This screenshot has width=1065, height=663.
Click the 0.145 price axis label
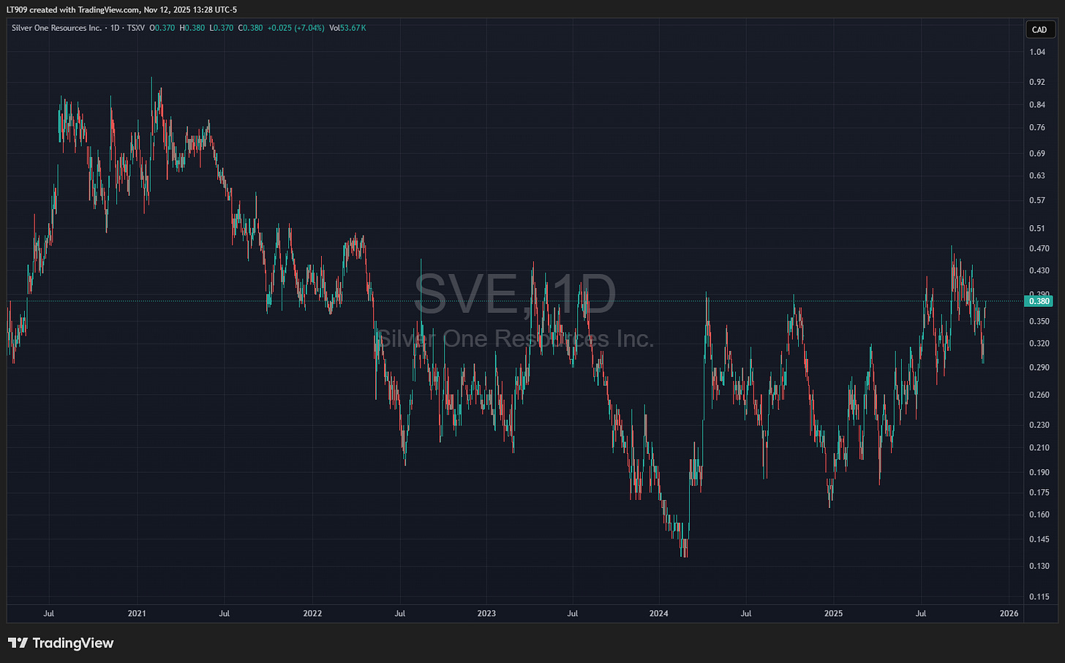1039,539
